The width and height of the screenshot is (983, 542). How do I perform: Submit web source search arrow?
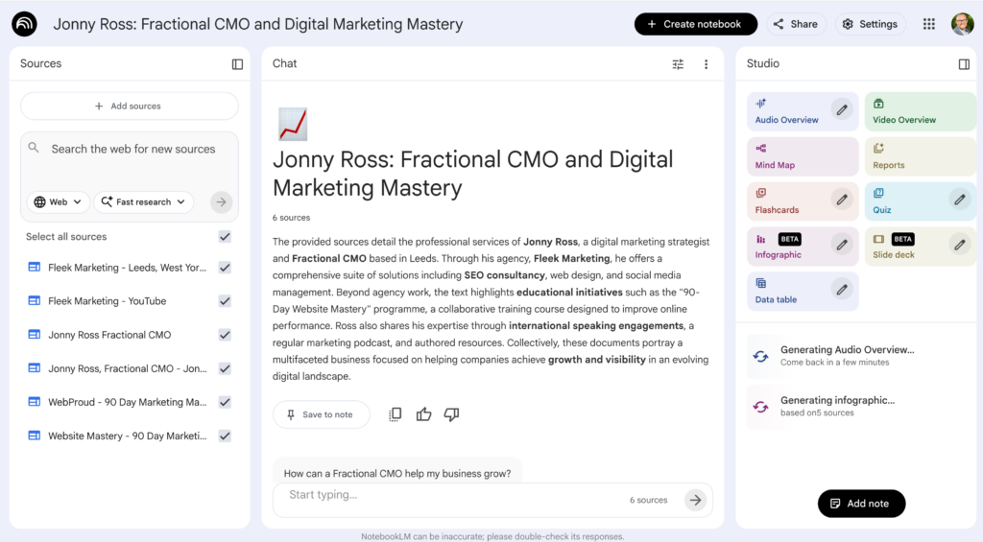221,201
